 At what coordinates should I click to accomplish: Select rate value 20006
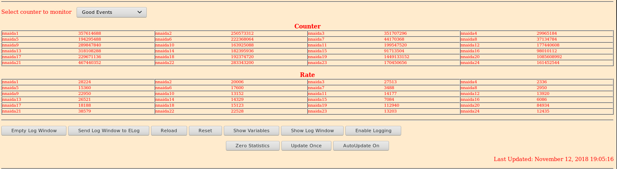237,82
